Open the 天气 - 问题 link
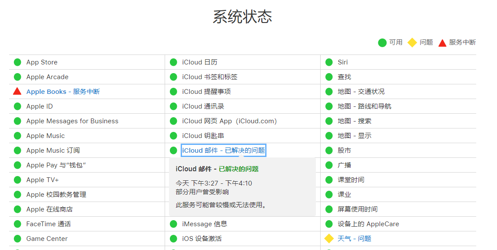 [354, 239]
